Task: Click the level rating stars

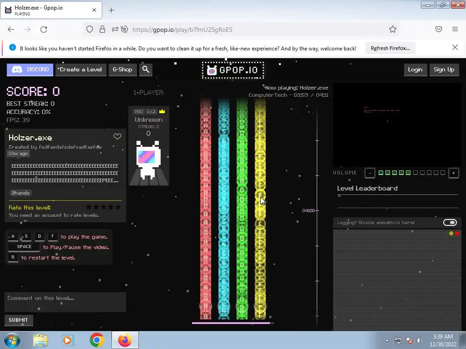Action: [x=103, y=207]
